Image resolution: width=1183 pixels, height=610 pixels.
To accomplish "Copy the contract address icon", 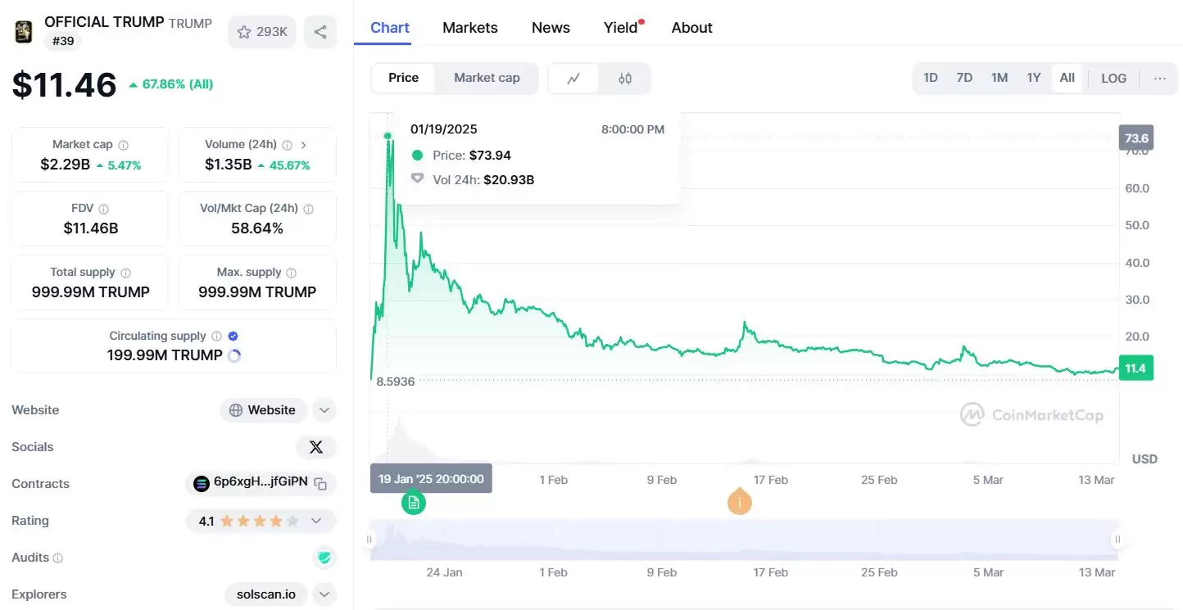I will [x=321, y=484].
